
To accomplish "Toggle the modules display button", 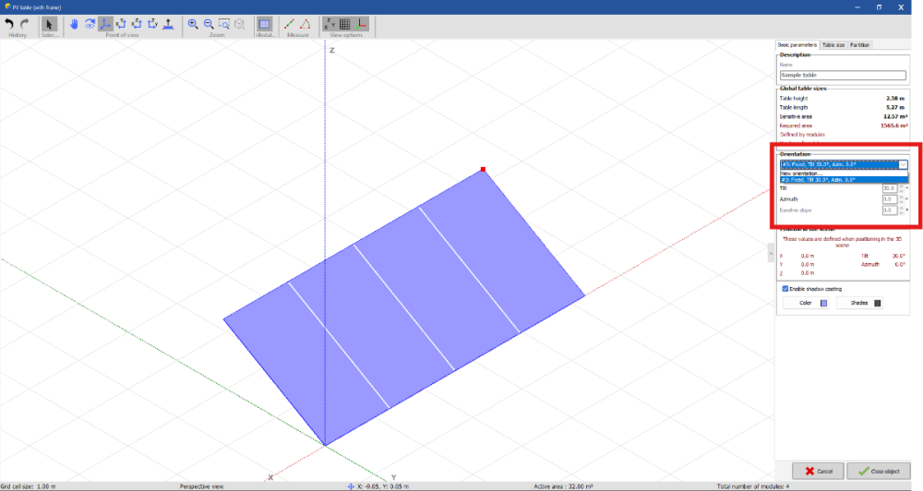I will [x=264, y=24].
